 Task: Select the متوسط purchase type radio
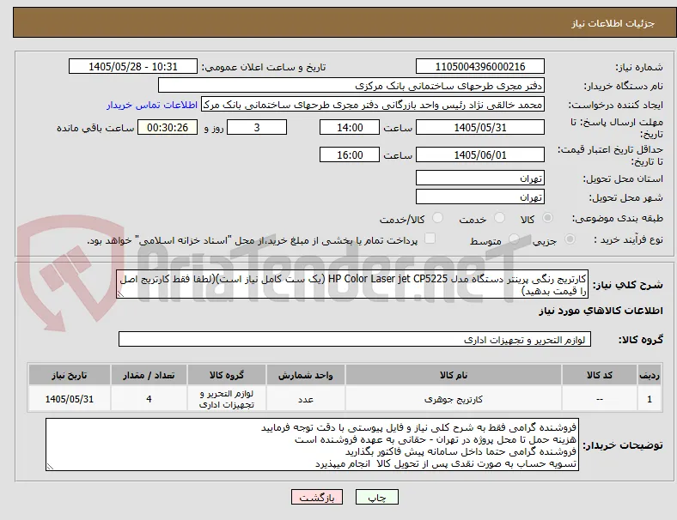pyautogui.click(x=514, y=239)
